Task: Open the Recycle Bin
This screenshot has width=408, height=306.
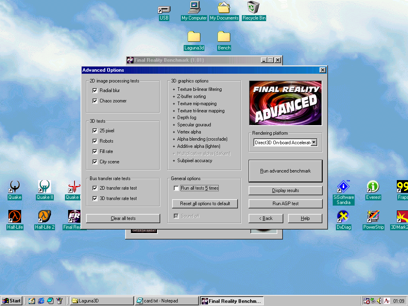Action: click(x=254, y=8)
